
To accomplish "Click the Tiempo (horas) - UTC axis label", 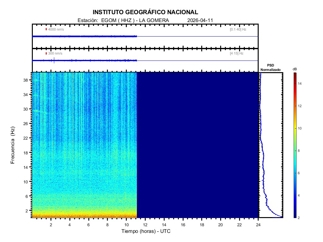I will (x=146, y=231).
